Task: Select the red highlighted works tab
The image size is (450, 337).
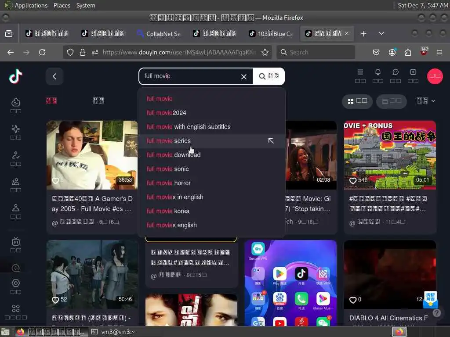Action: pyautogui.click(x=51, y=100)
